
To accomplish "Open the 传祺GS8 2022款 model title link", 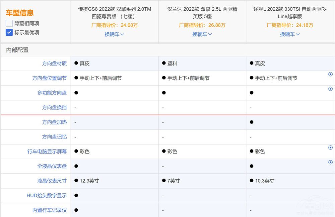I will point(114,13).
